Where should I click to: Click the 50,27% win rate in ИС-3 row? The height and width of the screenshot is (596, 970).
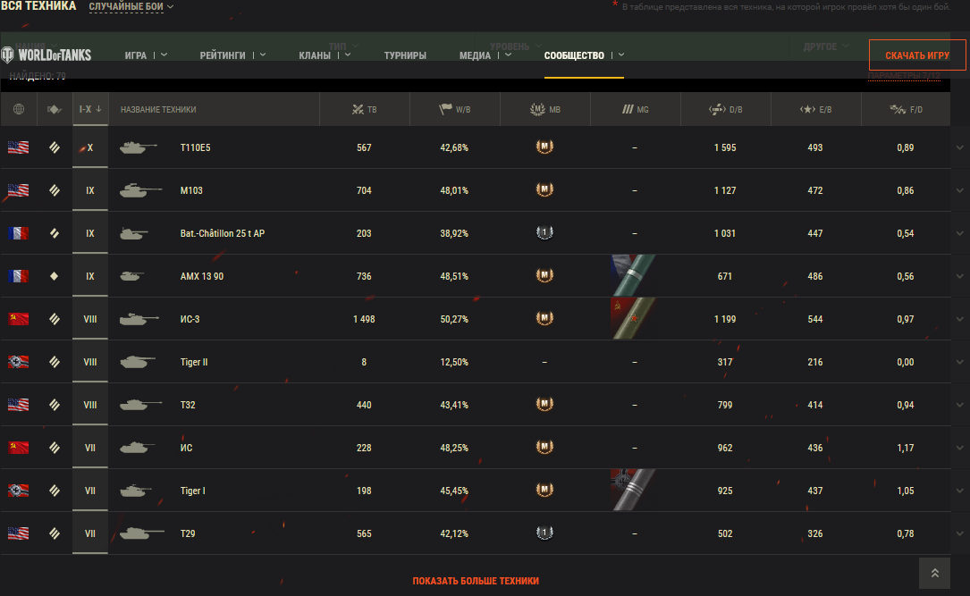[x=455, y=319]
